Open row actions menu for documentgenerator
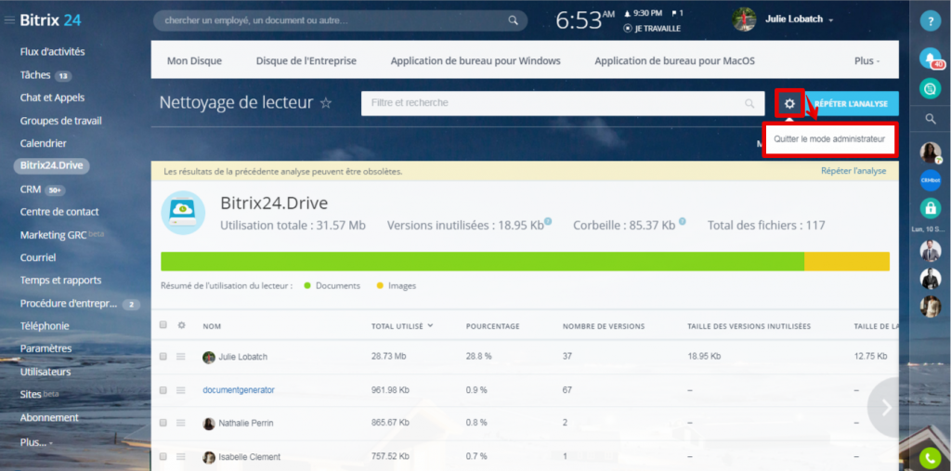The width and height of the screenshot is (951, 471). click(x=181, y=389)
